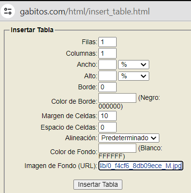
Task: Open the Alto unit percent dropdown
Action: click(133, 76)
